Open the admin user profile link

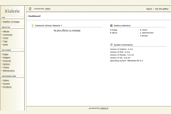point(48,9)
